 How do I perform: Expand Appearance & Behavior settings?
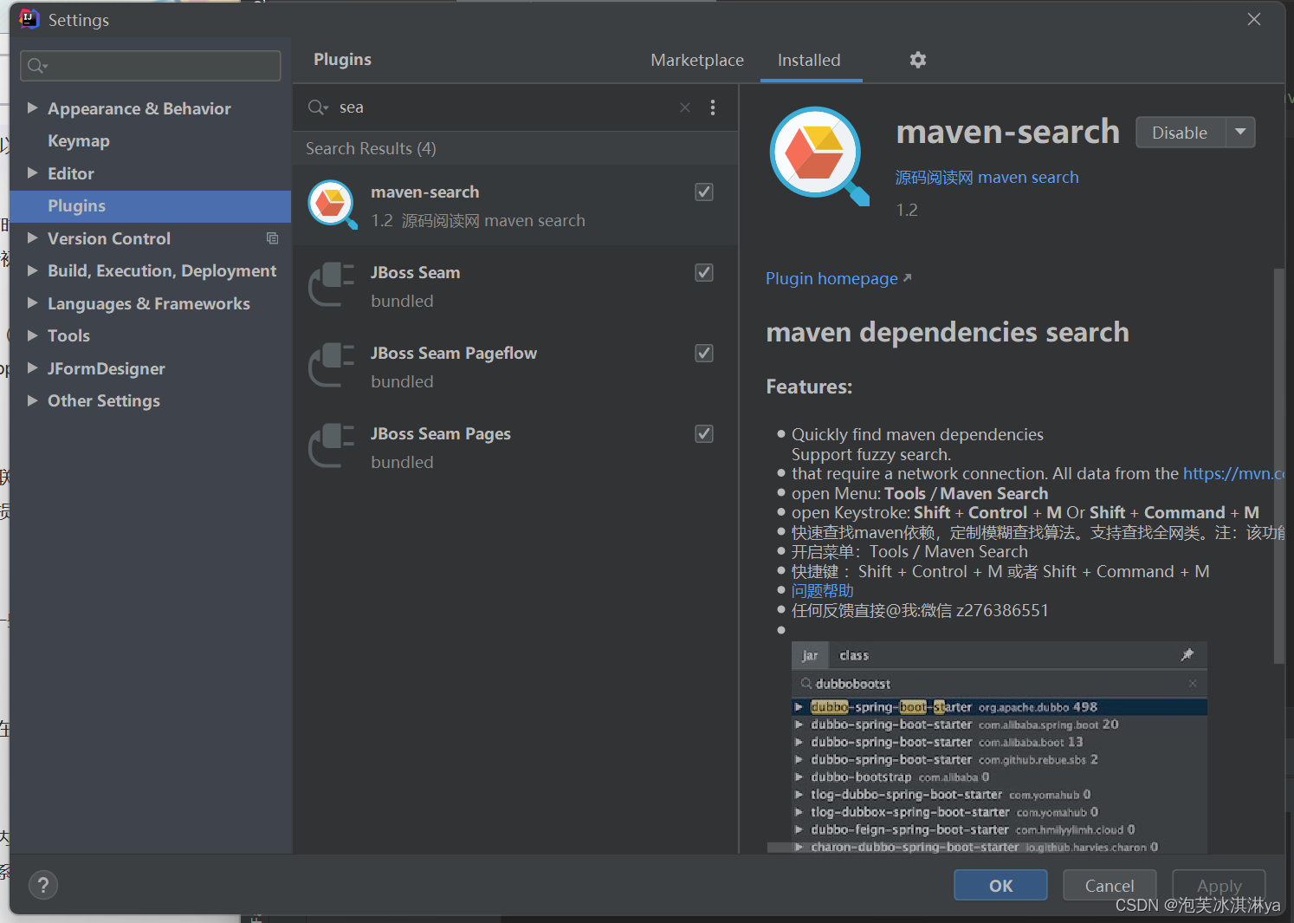pos(32,108)
